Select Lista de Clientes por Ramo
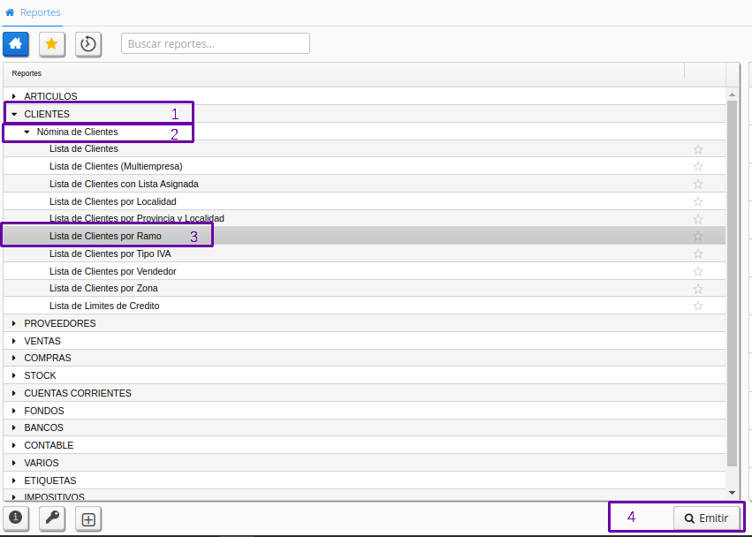Viewport: 752px width, 537px height. point(105,236)
